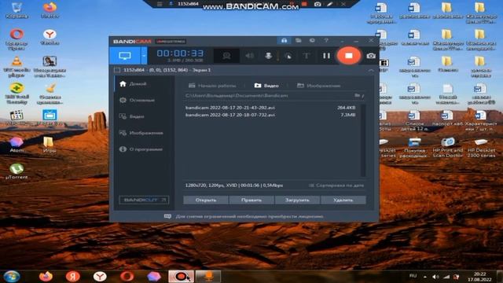Click the Править button

click(x=251, y=200)
